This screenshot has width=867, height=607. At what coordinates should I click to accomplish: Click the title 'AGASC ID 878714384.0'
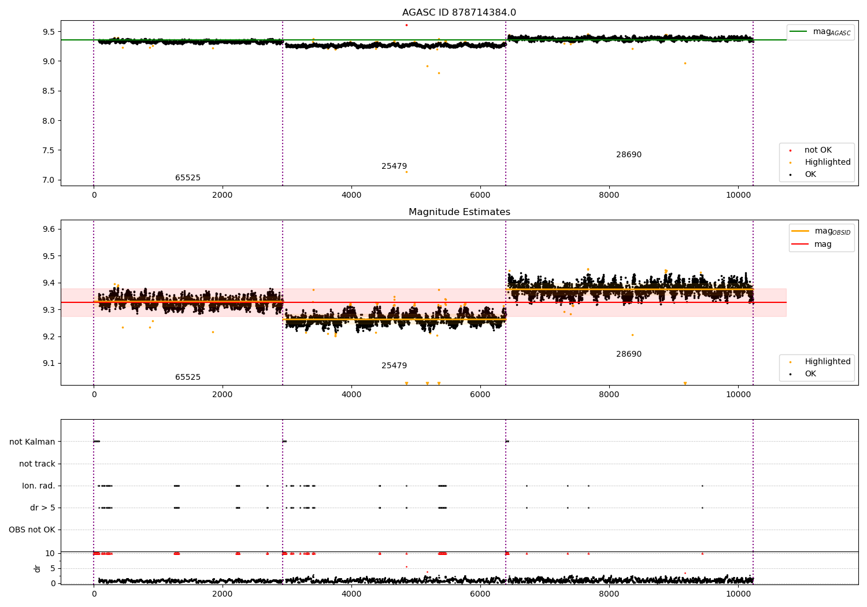pyautogui.click(x=459, y=13)
